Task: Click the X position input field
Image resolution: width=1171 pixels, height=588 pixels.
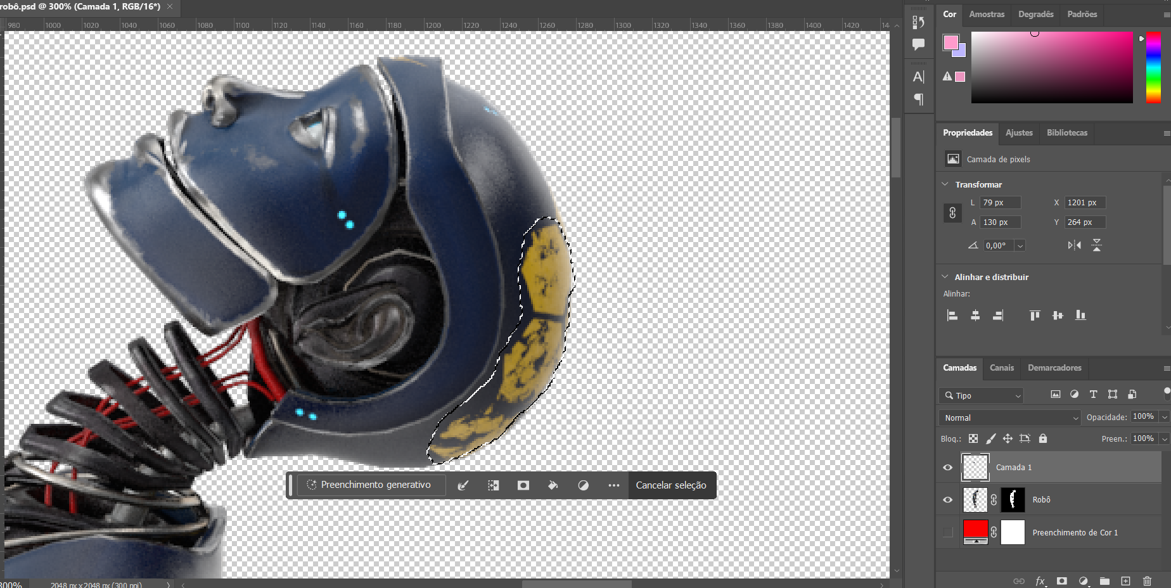Action: 1085,203
